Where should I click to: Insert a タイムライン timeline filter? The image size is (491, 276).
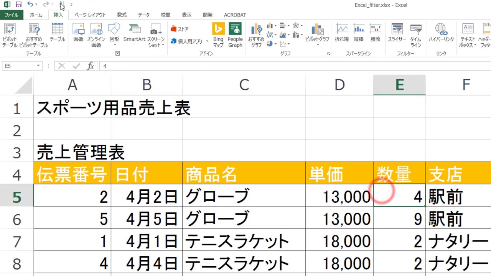pyautogui.click(x=416, y=35)
